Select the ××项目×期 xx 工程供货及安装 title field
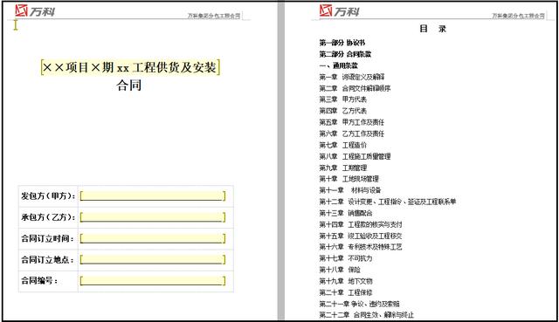 pyautogui.click(x=130, y=67)
